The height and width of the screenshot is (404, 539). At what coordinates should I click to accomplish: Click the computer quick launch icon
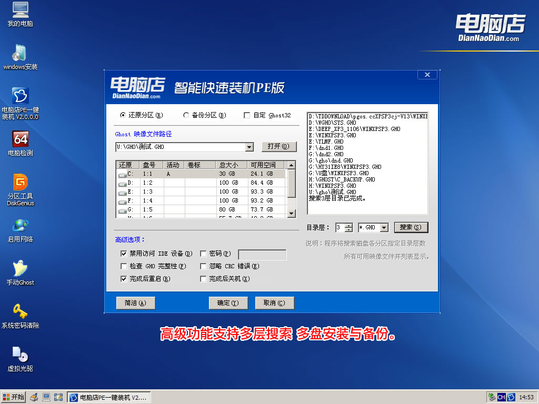(46, 398)
